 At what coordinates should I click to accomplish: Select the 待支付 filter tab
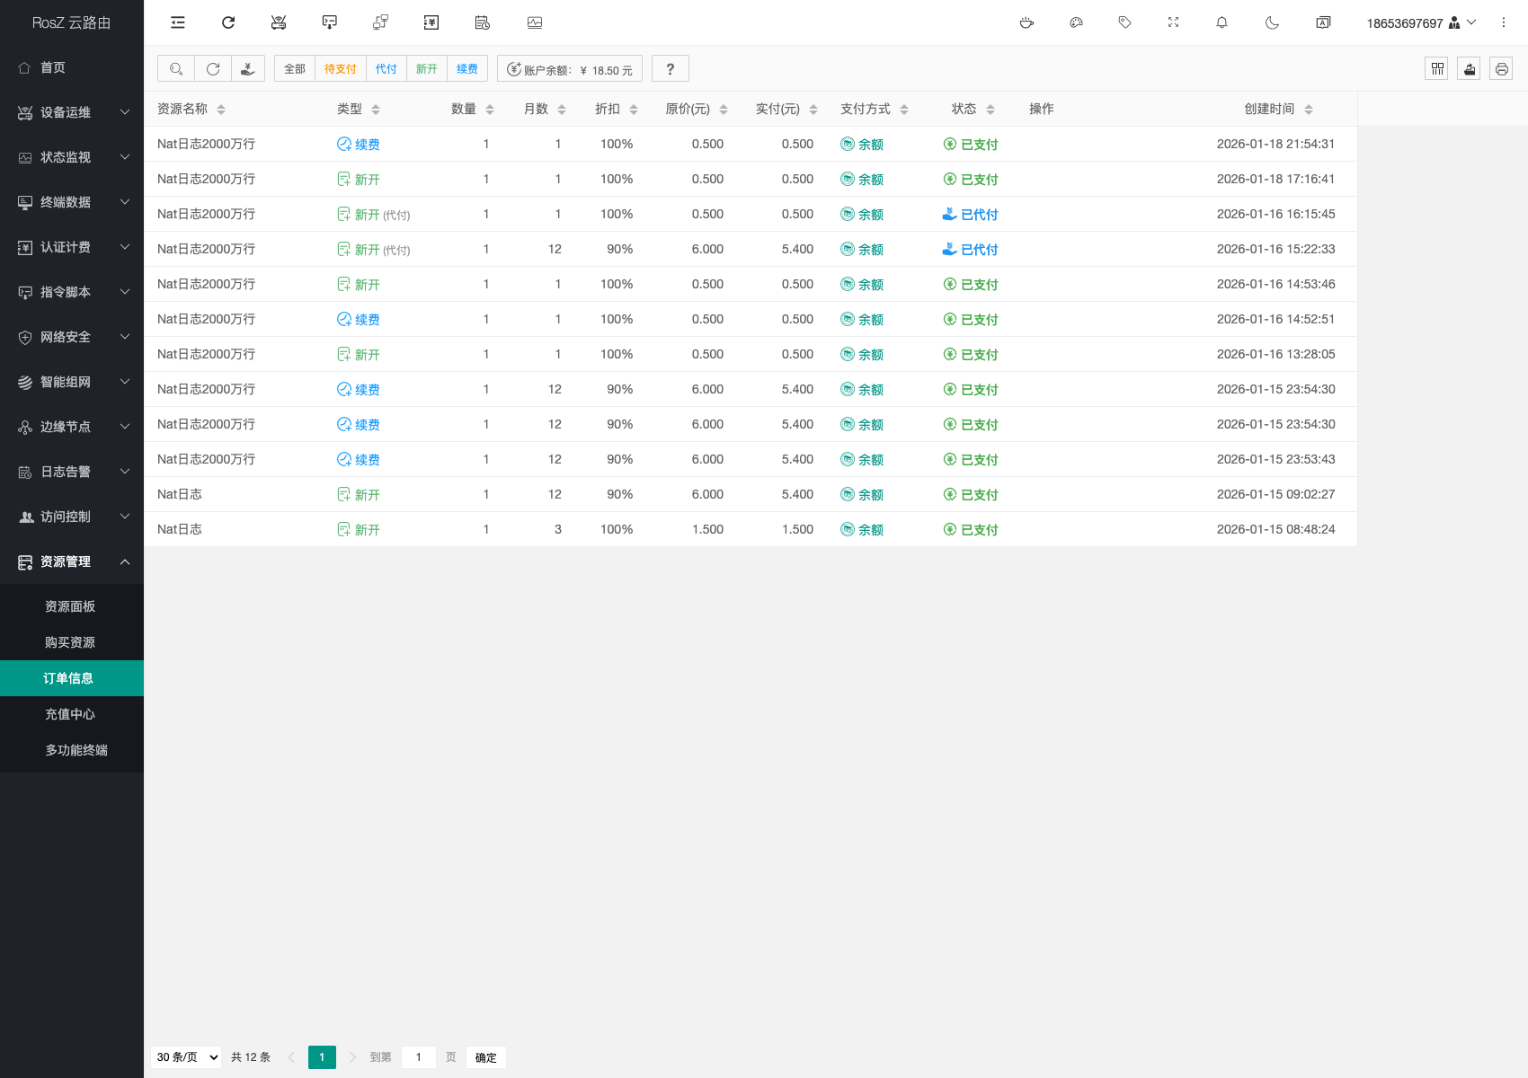[340, 69]
